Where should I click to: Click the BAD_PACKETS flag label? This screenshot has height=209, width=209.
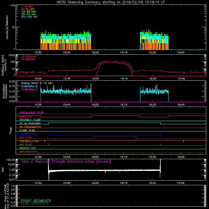point(28,152)
